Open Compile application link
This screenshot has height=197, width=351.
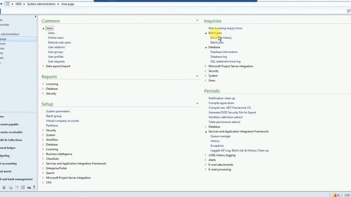221,103
